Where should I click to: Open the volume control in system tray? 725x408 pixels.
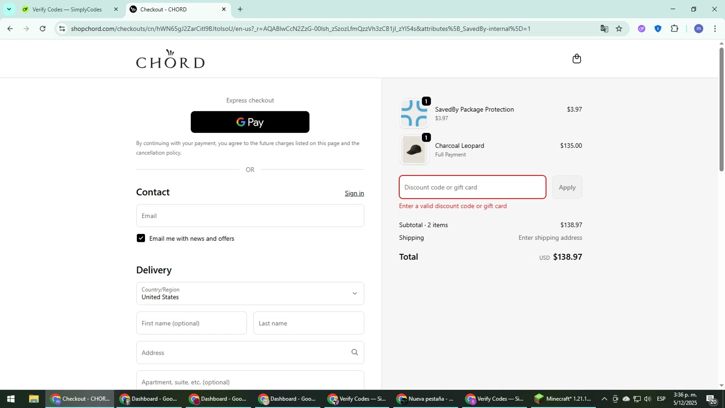[648, 399]
